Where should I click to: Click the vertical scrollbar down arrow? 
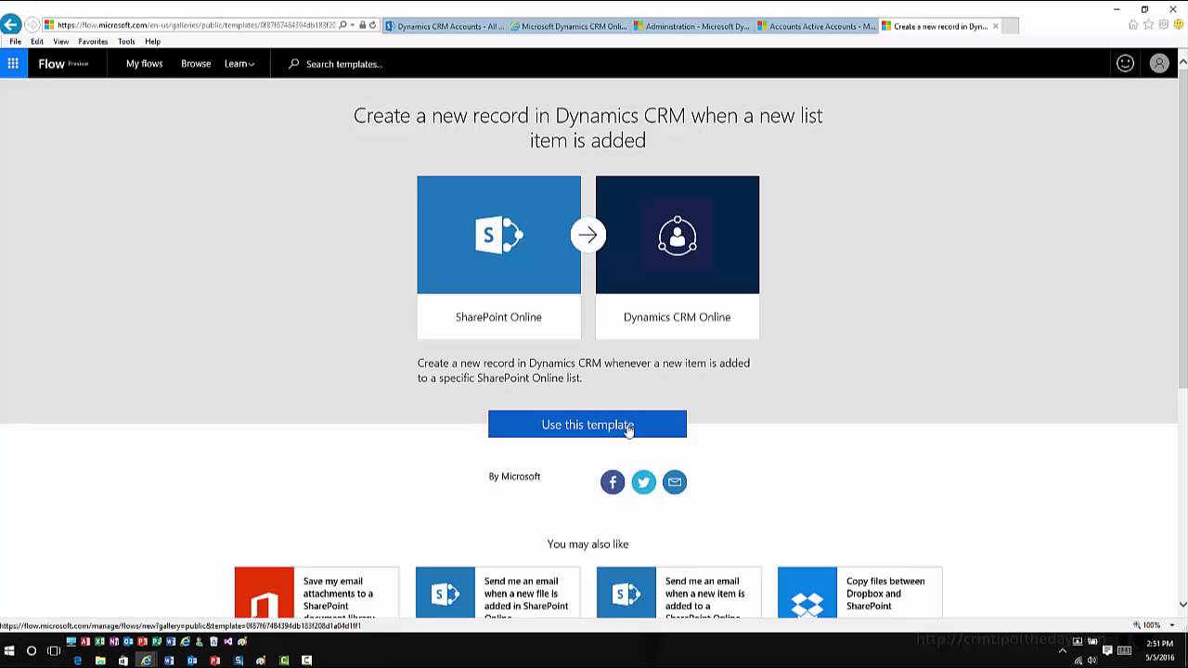tap(1182, 604)
